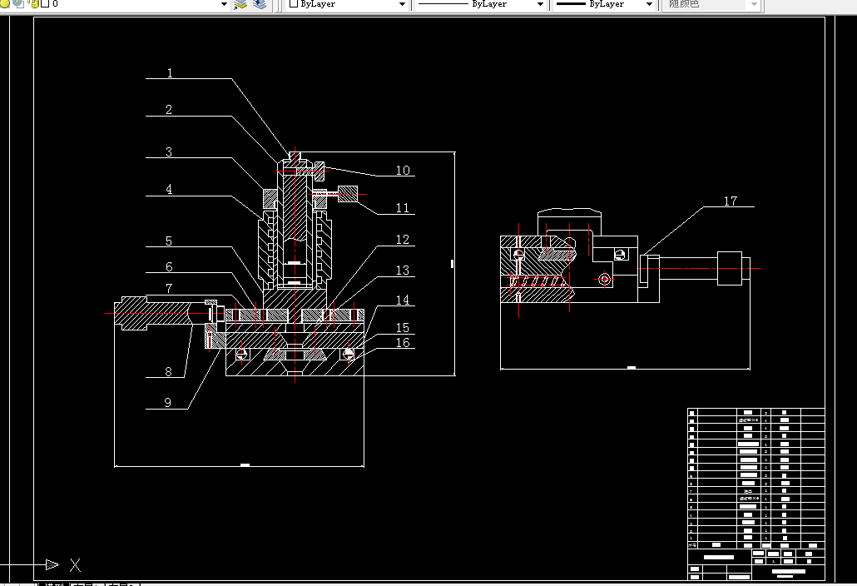
Task: Select part number 17 leader label
Action: coord(731,201)
